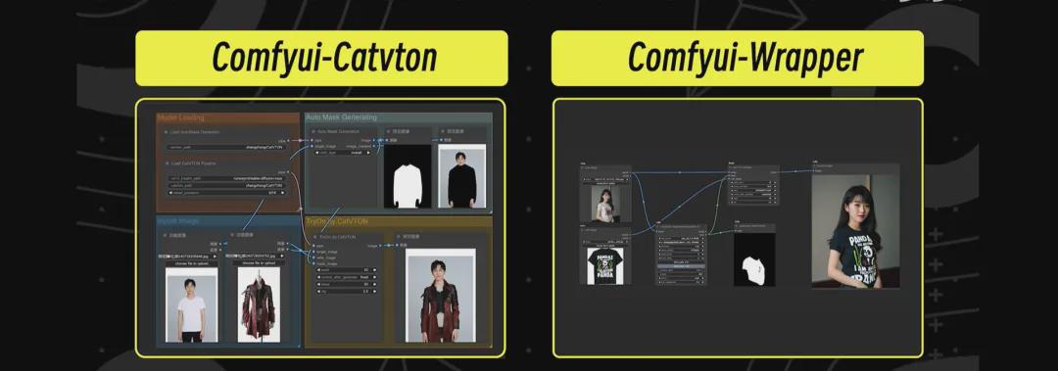Select the white t-shirt man input image
Screen dimensions: 1058x371
(191, 304)
